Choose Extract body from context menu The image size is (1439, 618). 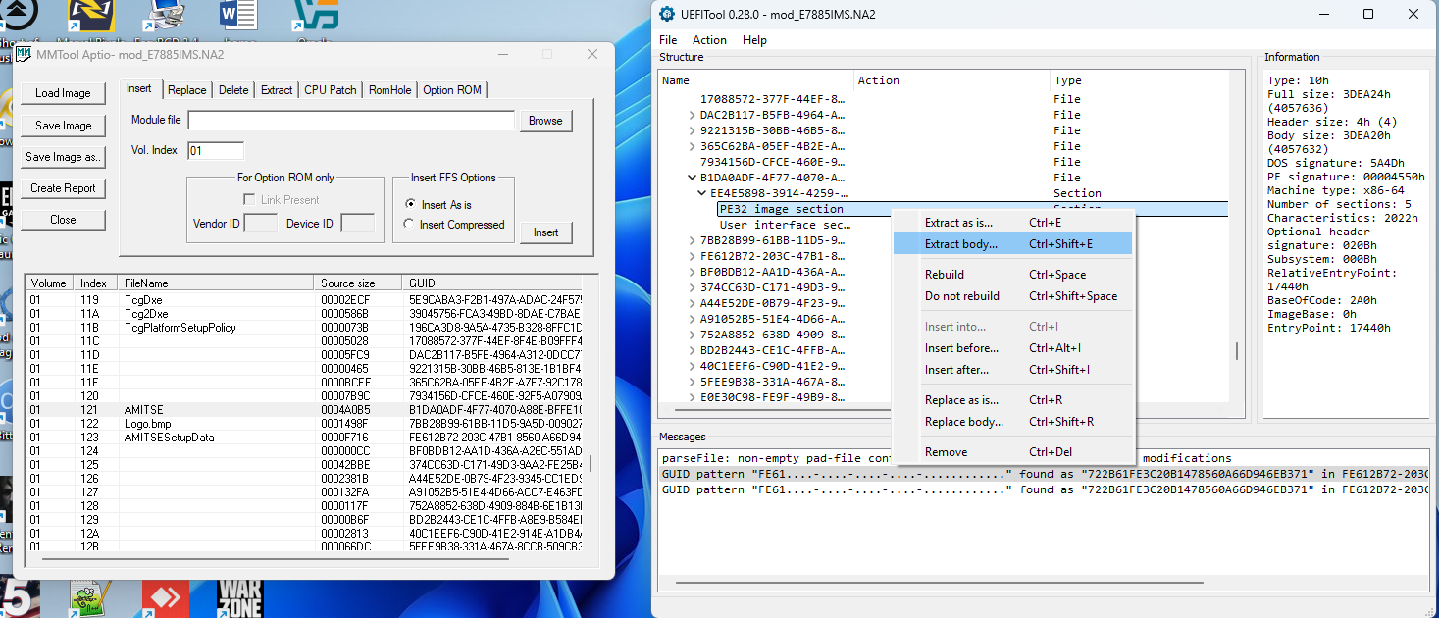(x=960, y=244)
